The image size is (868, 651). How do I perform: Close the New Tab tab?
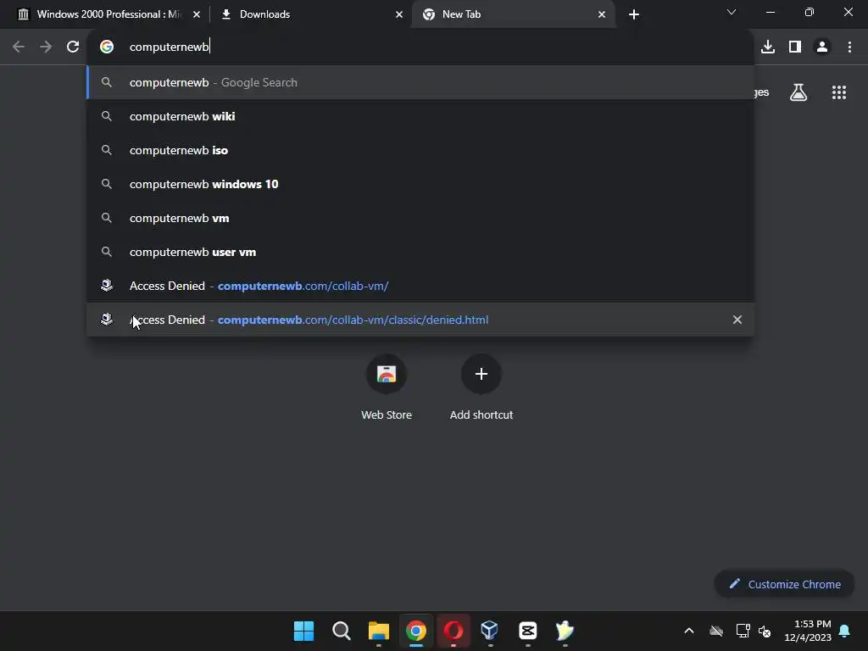(602, 14)
